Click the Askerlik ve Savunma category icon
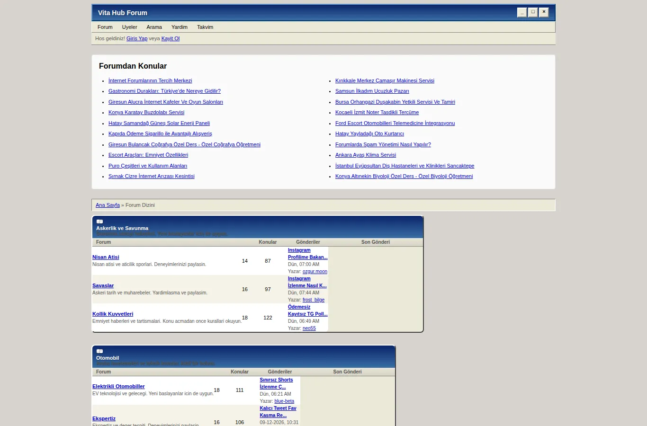Screen dimensions: 647x426 (99, 222)
